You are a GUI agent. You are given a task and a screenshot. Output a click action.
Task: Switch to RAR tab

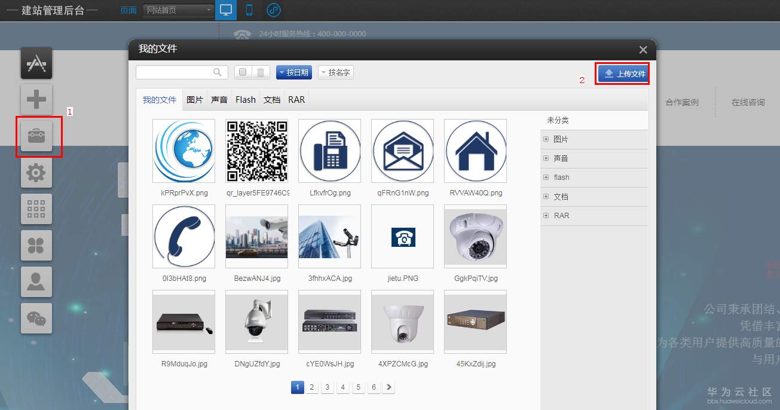coord(296,100)
